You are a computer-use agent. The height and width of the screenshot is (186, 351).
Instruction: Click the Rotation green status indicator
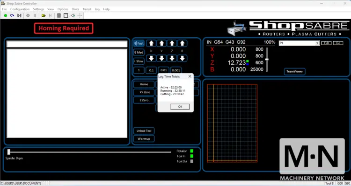tap(191, 151)
